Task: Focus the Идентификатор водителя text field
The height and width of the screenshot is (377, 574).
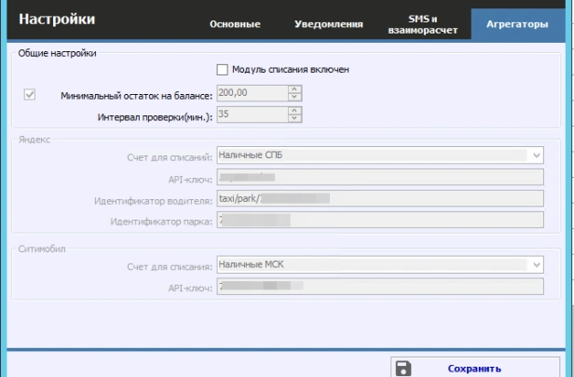Action: (380, 198)
